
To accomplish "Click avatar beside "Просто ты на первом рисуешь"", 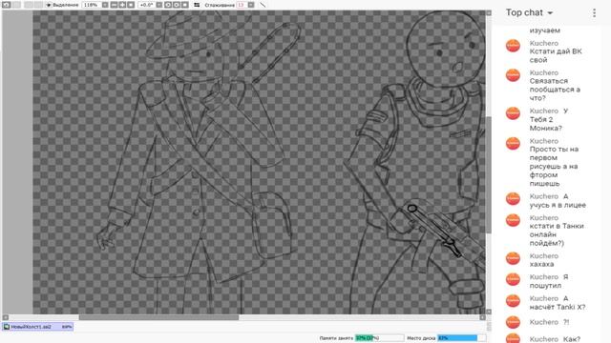I will (513, 144).
